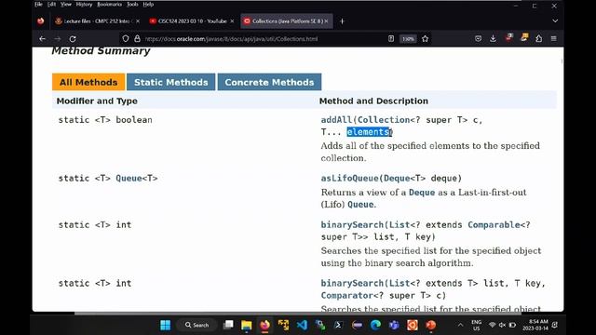The image size is (596, 335).
Task: Open the PowerShell terminal taskbar icon
Action: coord(338,325)
